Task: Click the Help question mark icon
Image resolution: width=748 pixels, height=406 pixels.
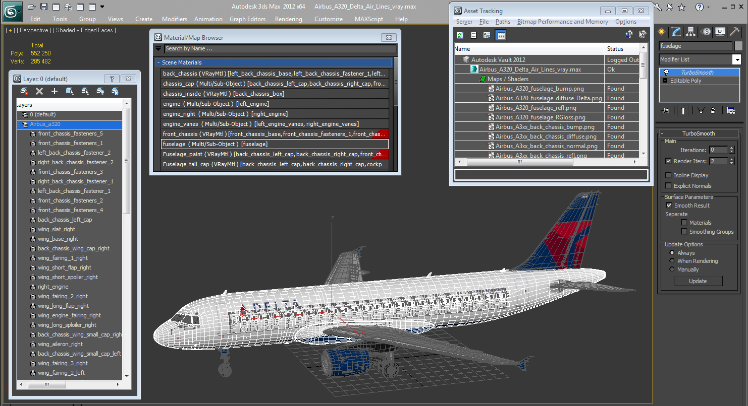Action: 700,7
